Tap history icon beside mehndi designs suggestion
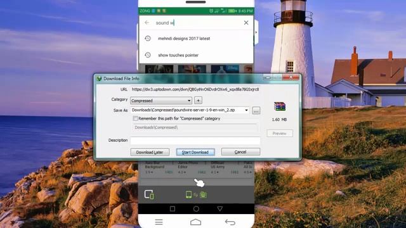The height and width of the screenshot is (228, 406). pos(148,39)
